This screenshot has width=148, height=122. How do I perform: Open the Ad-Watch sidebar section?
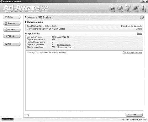(x=12, y=30)
